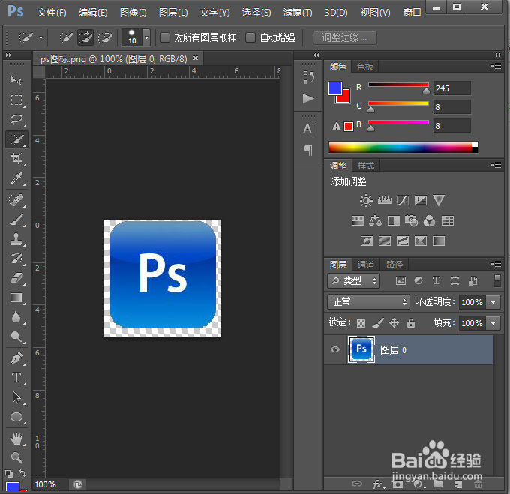This screenshot has height=494, width=510.
Task: Enable the auto-enhance checkbox
Action: [250, 37]
